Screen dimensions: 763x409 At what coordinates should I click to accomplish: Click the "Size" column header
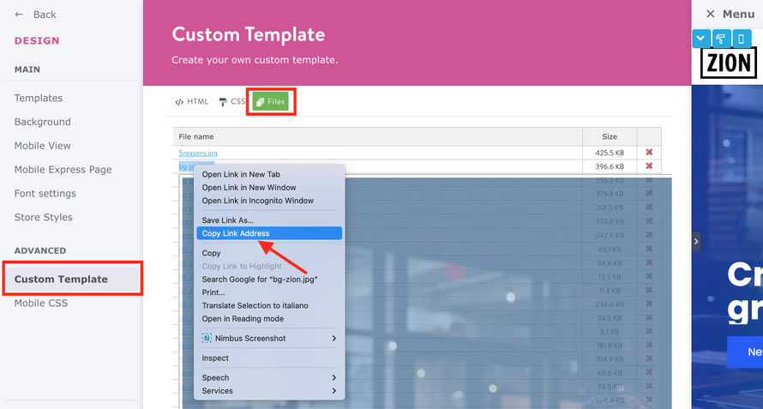610,137
